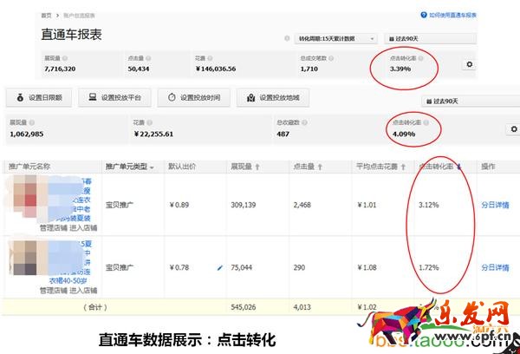The width and height of the screenshot is (520, 354).
Task: Click the pencil edit icon next to ¥0.78 bid
Action: click(x=219, y=267)
